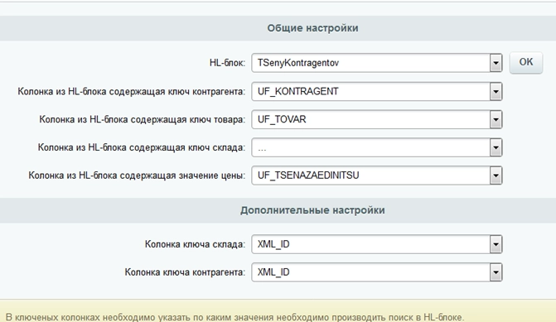Click the Общие настройки section header
Image resolution: width=556 pixels, height=322 pixels.
coord(312,28)
